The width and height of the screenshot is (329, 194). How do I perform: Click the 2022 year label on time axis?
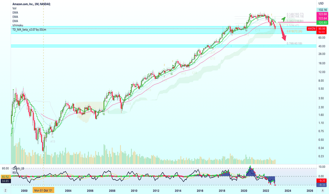[x=266, y=190]
